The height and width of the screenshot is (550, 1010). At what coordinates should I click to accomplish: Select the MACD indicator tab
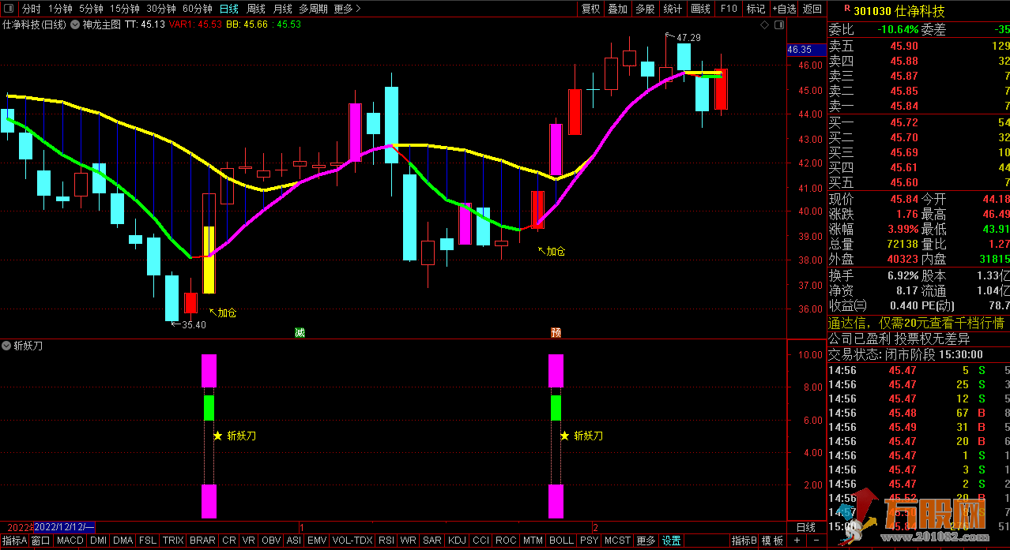[70, 541]
